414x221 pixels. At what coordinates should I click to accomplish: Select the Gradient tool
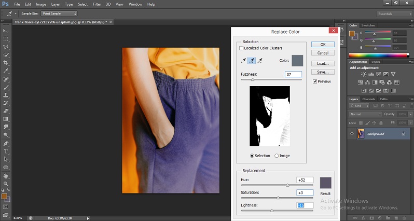6,119
